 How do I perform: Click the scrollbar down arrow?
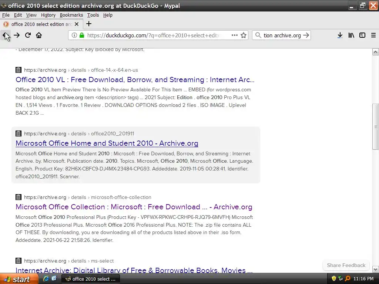tap(375, 269)
